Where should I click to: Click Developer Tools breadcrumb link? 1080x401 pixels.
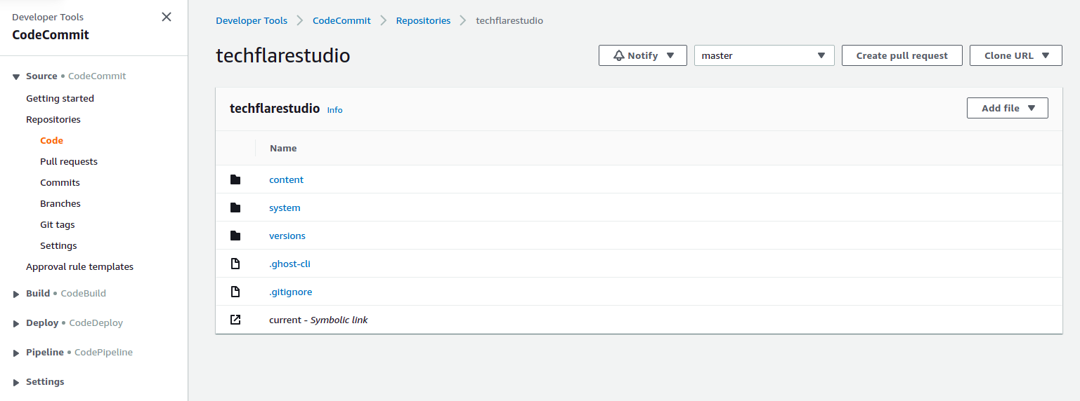click(252, 20)
